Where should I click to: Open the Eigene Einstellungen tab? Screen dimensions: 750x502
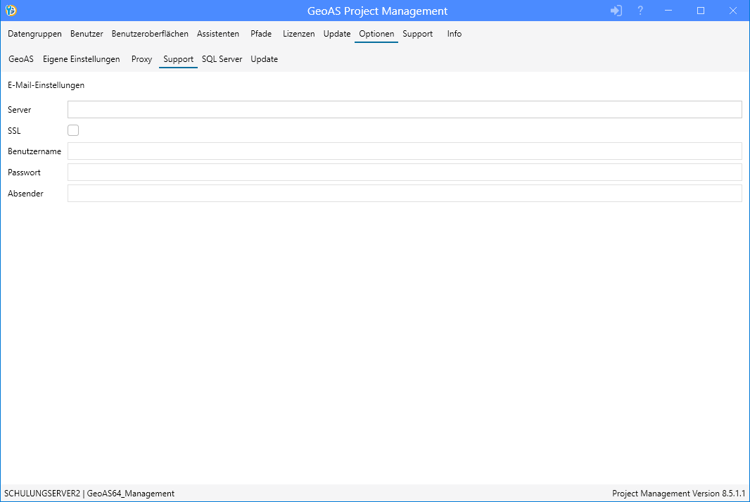81,59
